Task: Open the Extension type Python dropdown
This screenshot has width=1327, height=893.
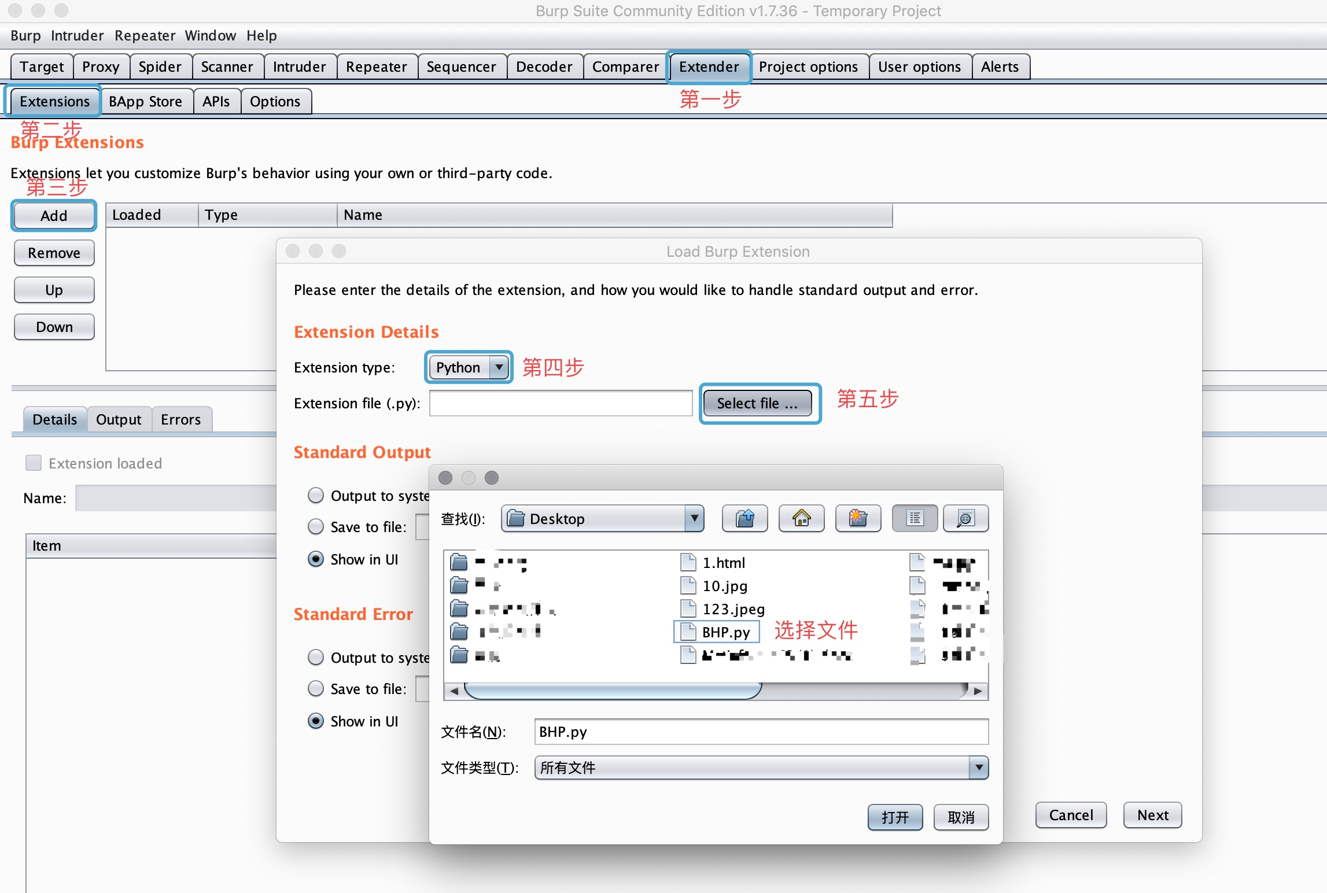Action: tap(469, 367)
